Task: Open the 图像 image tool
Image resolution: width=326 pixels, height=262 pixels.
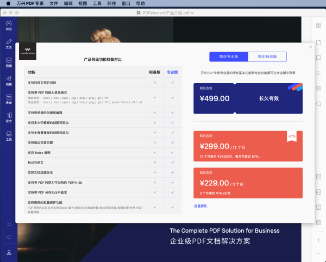Action: 9,63
